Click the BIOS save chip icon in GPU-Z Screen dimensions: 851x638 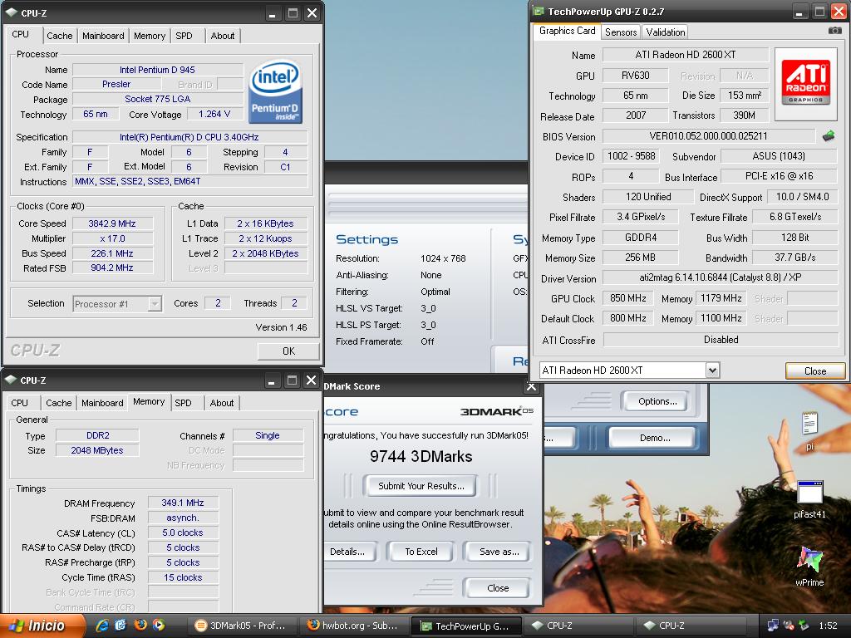(829, 135)
